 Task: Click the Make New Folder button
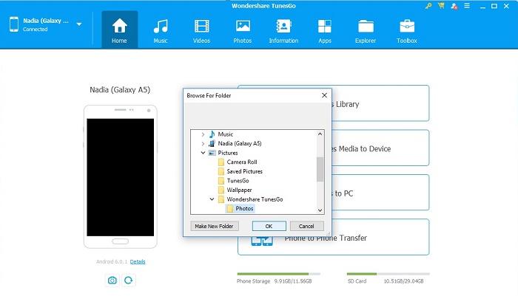coord(215,226)
